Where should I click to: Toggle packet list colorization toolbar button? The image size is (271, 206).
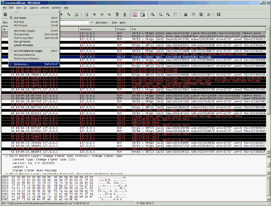pyautogui.click(x=135, y=15)
